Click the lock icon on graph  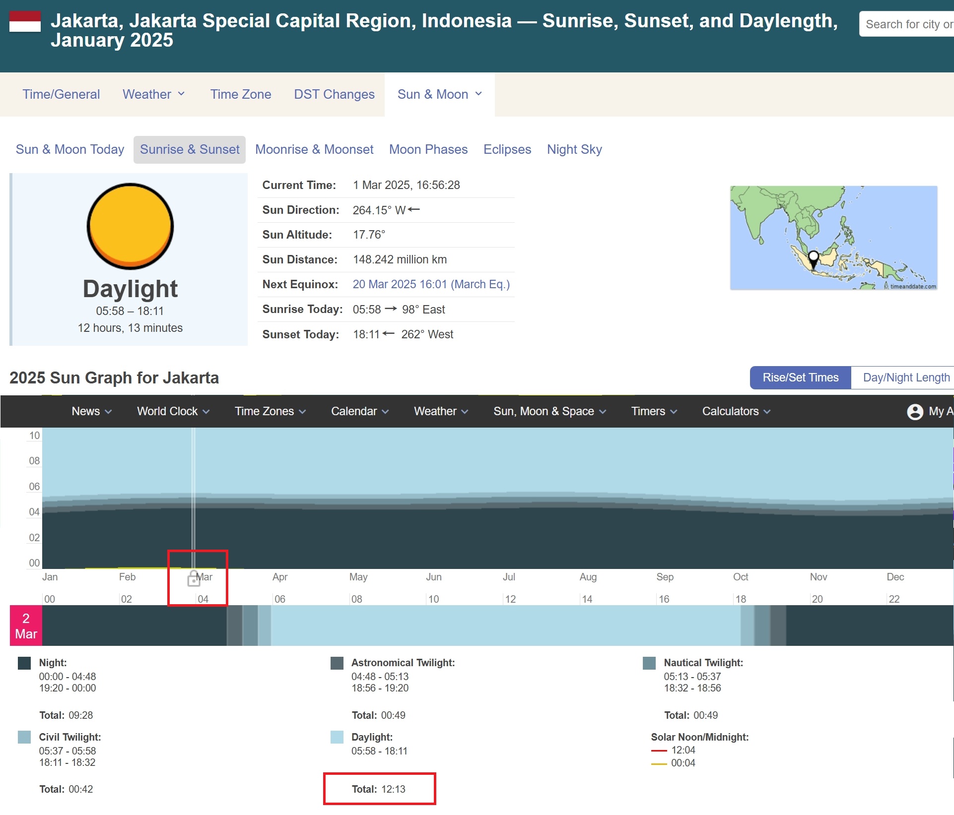click(x=194, y=578)
